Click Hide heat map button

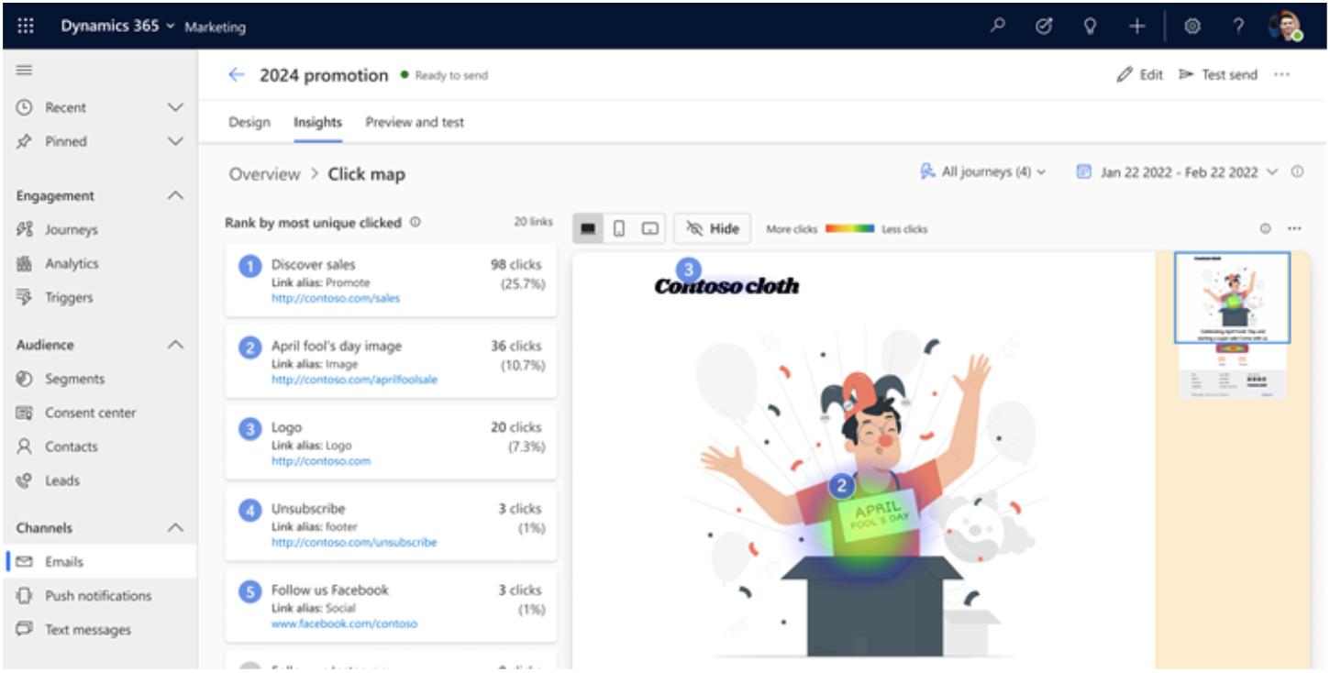click(x=713, y=228)
